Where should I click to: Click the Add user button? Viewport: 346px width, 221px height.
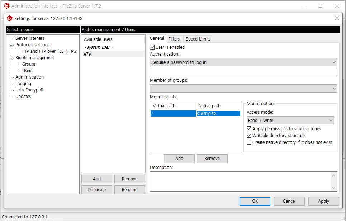tap(97, 179)
